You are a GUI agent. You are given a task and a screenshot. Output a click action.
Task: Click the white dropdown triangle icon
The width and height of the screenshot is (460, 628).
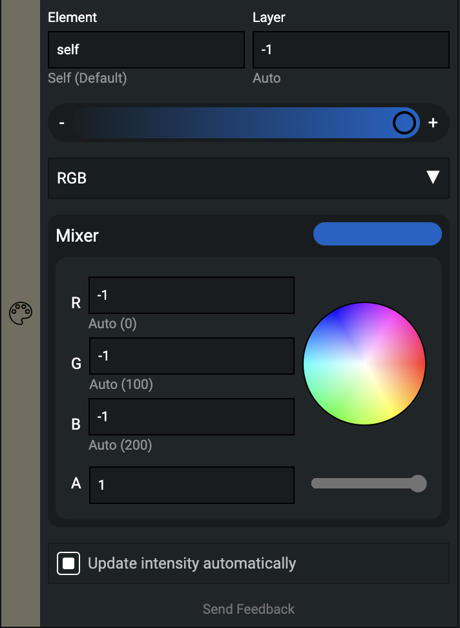[433, 177]
